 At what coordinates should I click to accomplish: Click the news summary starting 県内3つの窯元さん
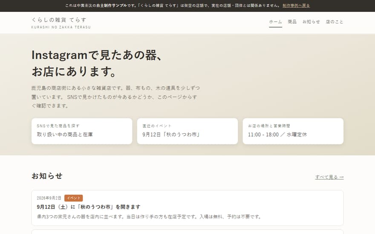(x=149, y=217)
